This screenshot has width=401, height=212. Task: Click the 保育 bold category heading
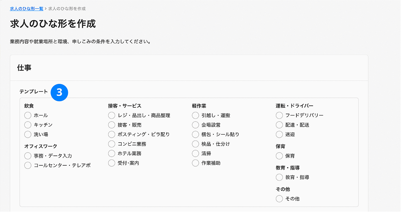280,146
